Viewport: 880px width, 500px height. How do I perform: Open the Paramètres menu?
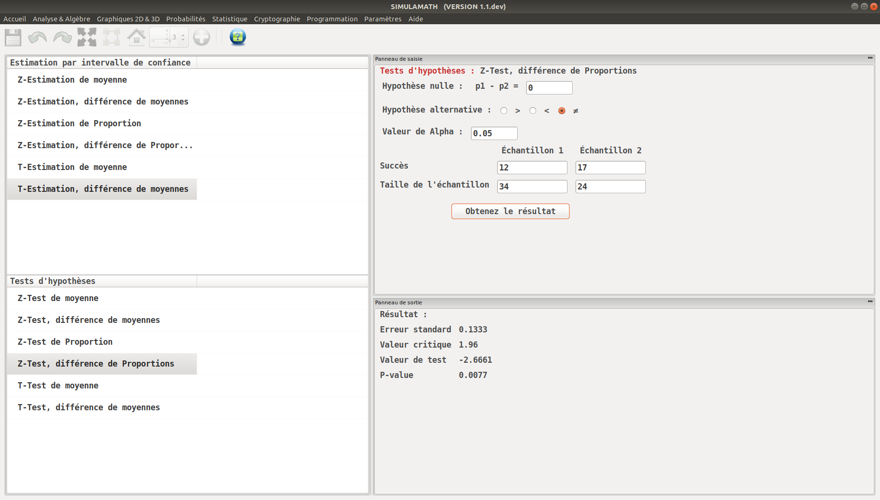pyautogui.click(x=383, y=19)
